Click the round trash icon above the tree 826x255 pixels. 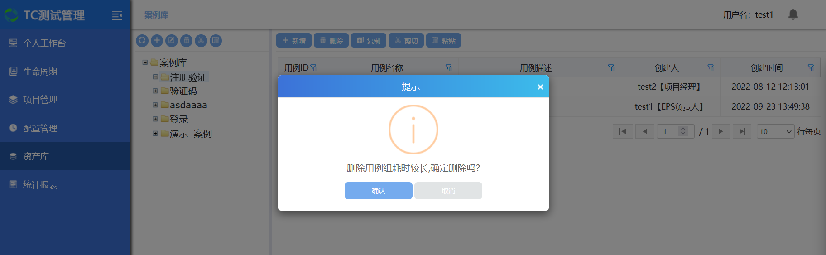(186, 41)
